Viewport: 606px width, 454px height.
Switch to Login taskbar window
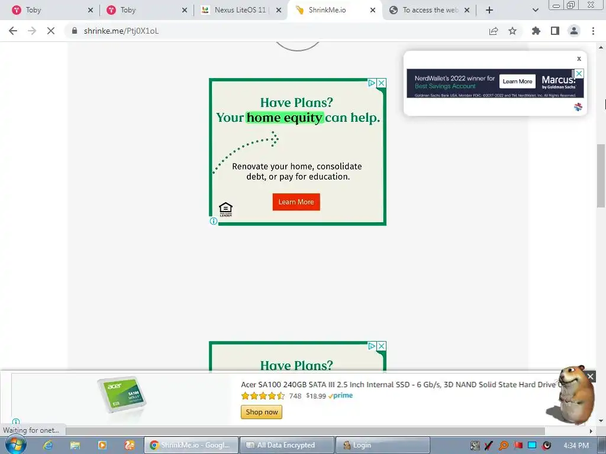click(x=383, y=445)
